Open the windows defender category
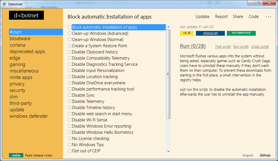 [x=29, y=116]
